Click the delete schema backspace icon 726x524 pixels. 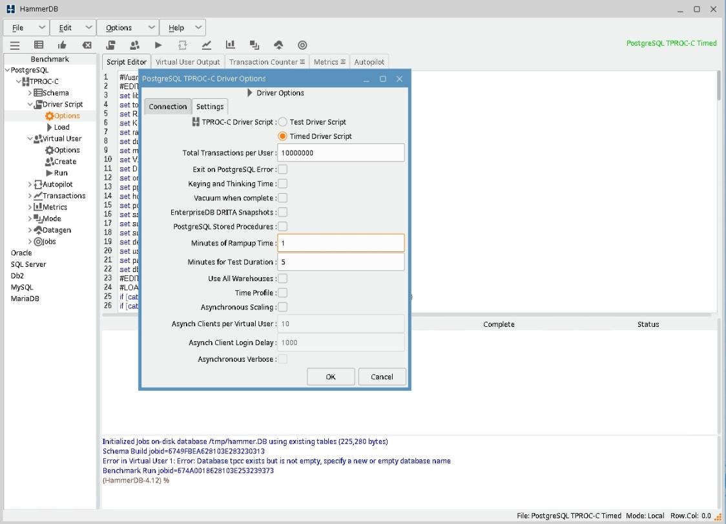(87, 45)
